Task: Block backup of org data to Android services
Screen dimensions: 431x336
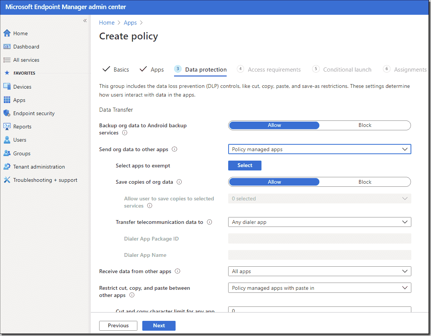Action: (x=365, y=125)
